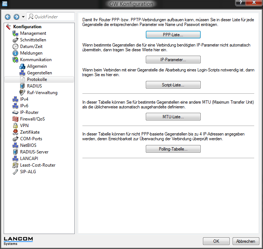Collapse the Kommunikation tree node

tap(36, 60)
